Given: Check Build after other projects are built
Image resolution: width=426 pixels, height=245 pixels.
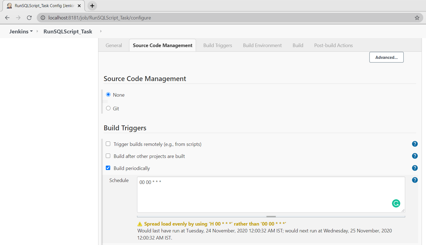Looking at the screenshot, I should (x=108, y=156).
